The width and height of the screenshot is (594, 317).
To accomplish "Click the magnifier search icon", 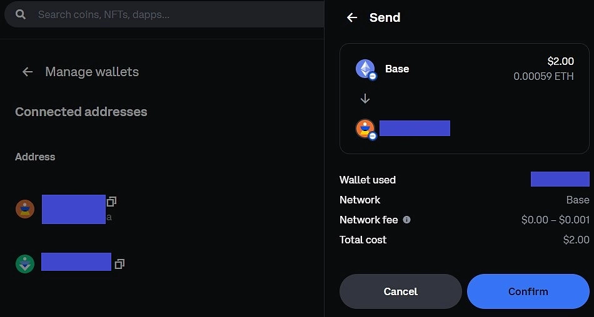I will pyautogui.click(x=21, y=15).
